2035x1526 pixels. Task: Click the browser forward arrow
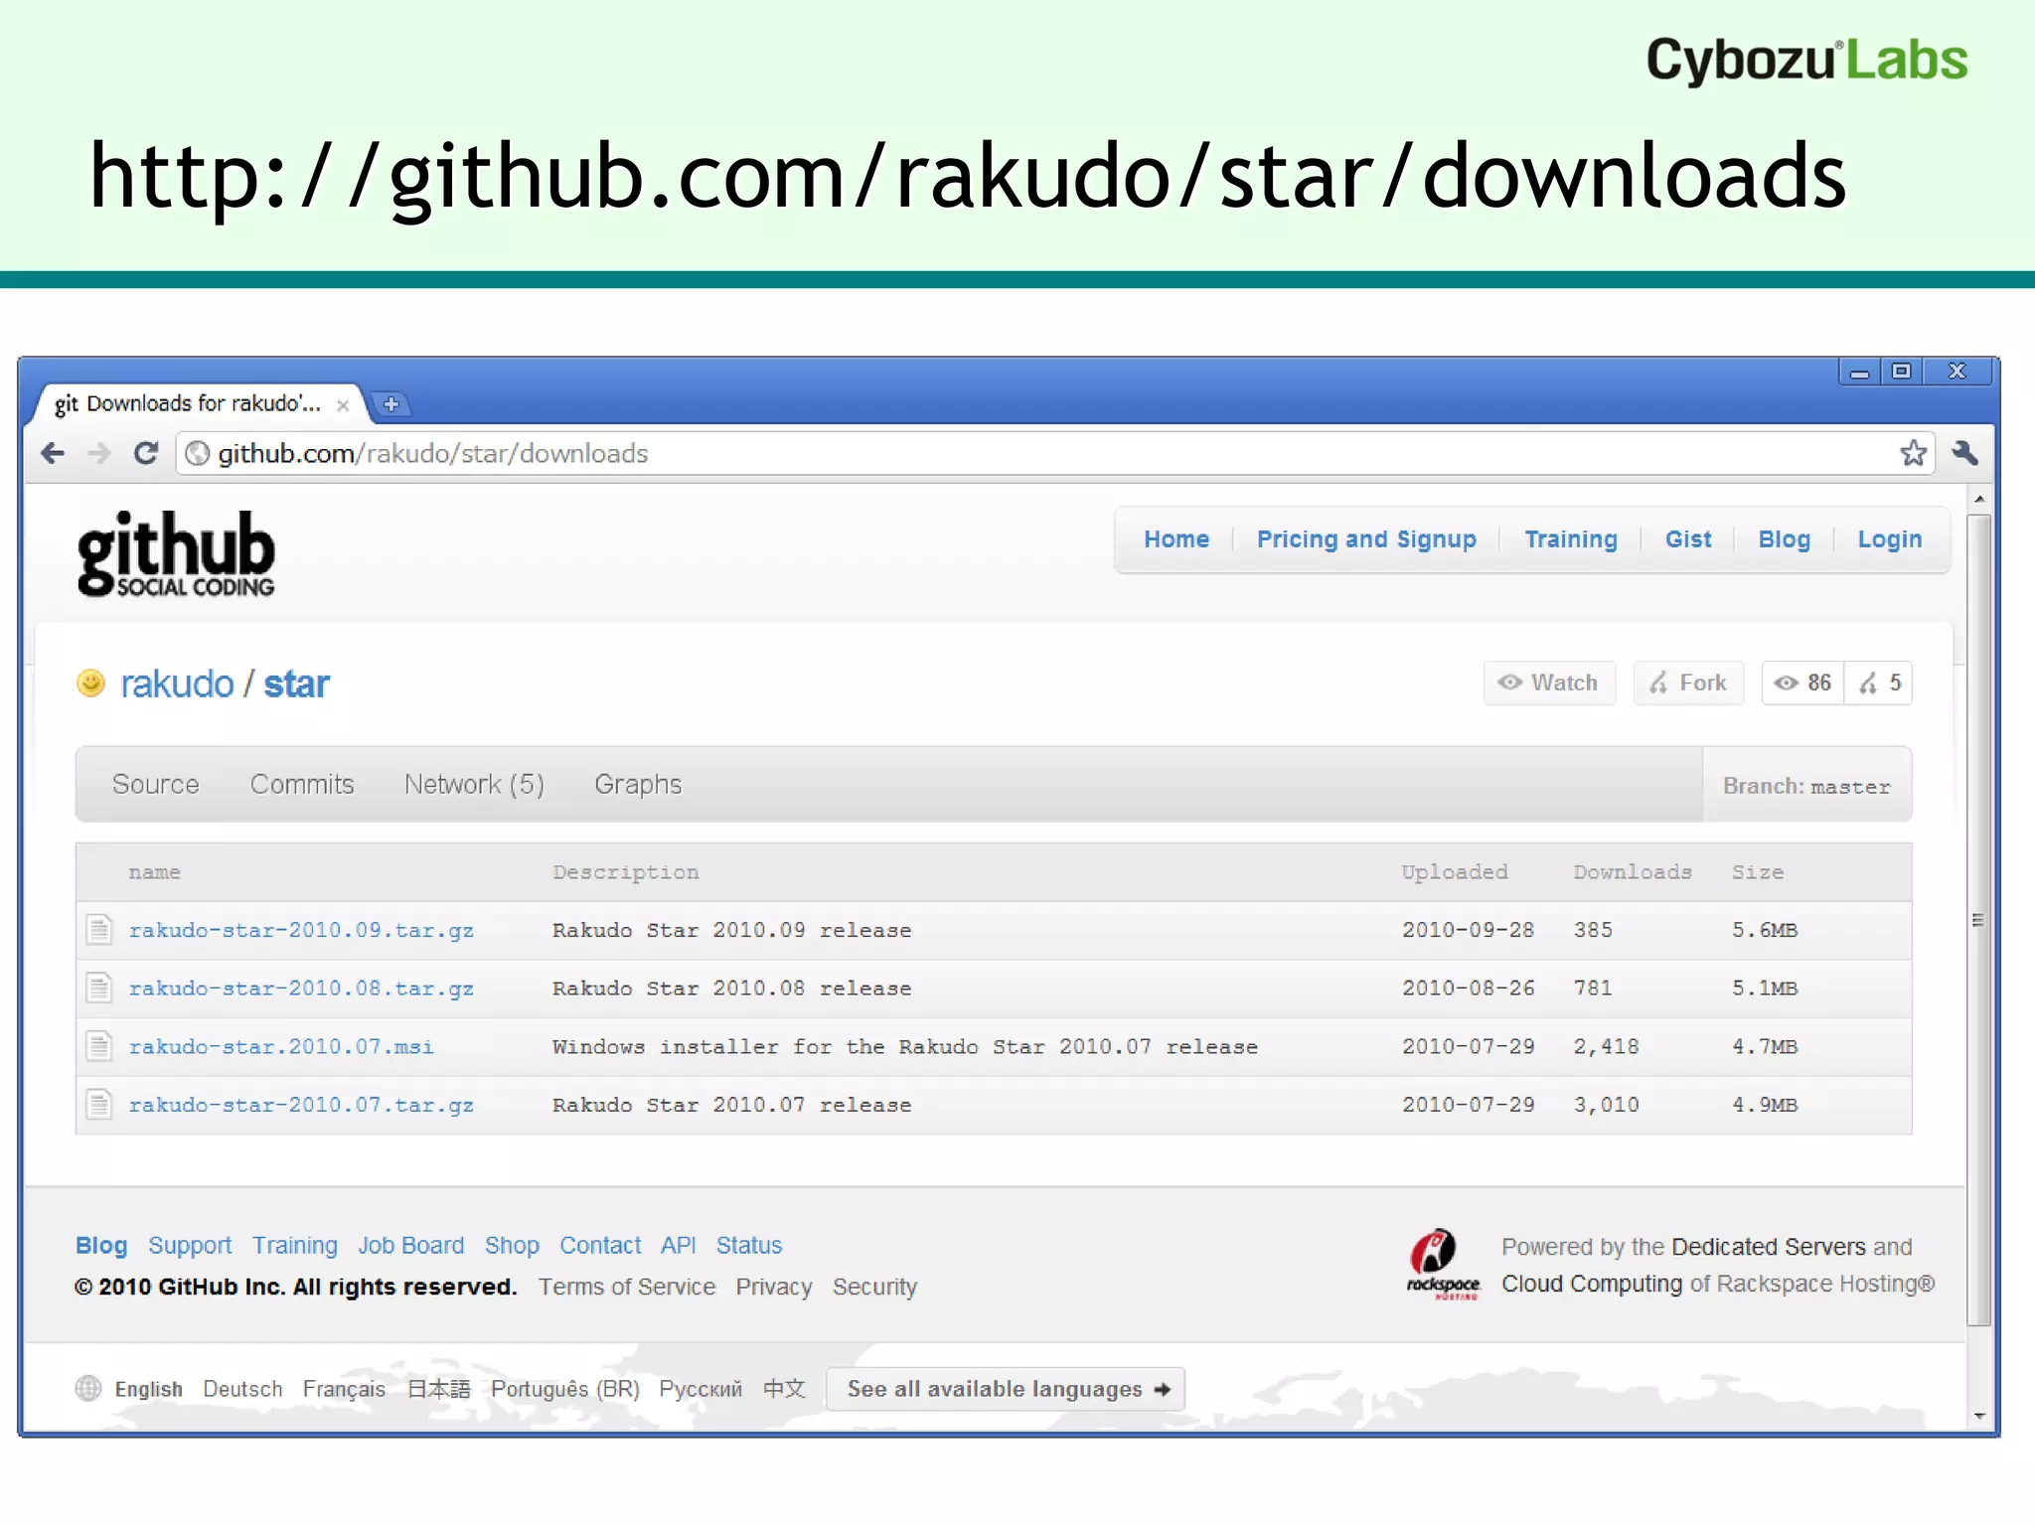98,454
